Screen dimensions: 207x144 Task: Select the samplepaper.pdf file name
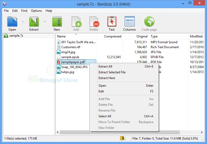pyautogui.click(x=73, y=62)
